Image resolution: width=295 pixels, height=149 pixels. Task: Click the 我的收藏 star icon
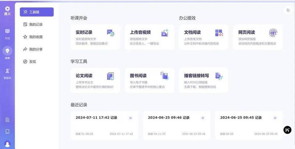(25, 37)
